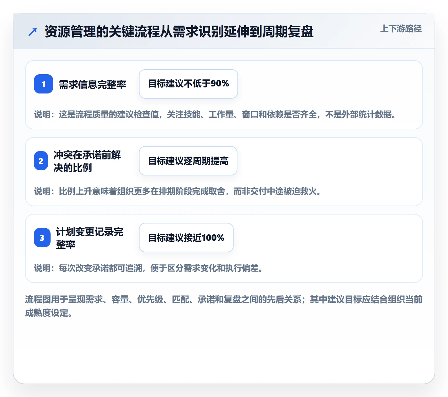Click the explanation starting 说明：这是流程质量的建议检查值
The width and height of the screenshot is (448, 397).
pos(215,114)
